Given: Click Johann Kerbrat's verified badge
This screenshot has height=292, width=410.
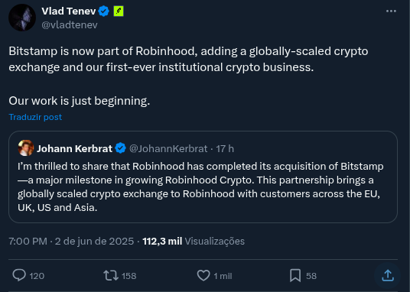Looking at the screenshot, I should [121, 148].
